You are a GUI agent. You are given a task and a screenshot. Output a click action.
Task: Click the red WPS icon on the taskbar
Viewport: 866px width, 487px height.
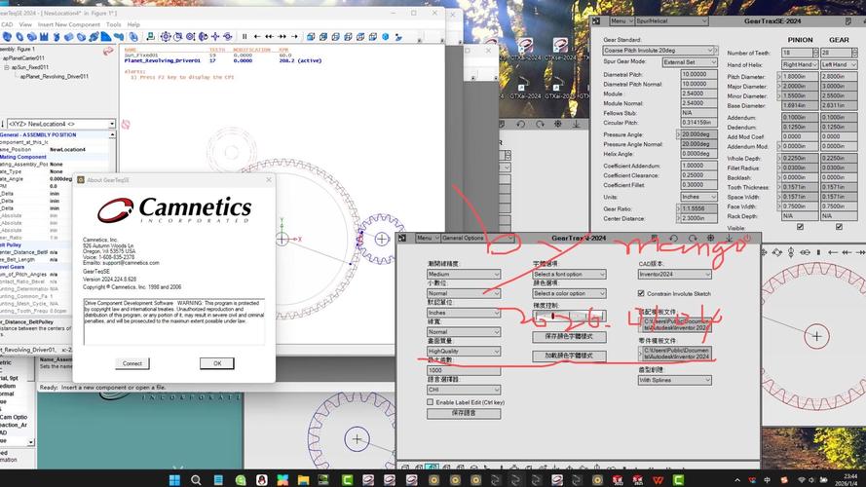point(658,479)
